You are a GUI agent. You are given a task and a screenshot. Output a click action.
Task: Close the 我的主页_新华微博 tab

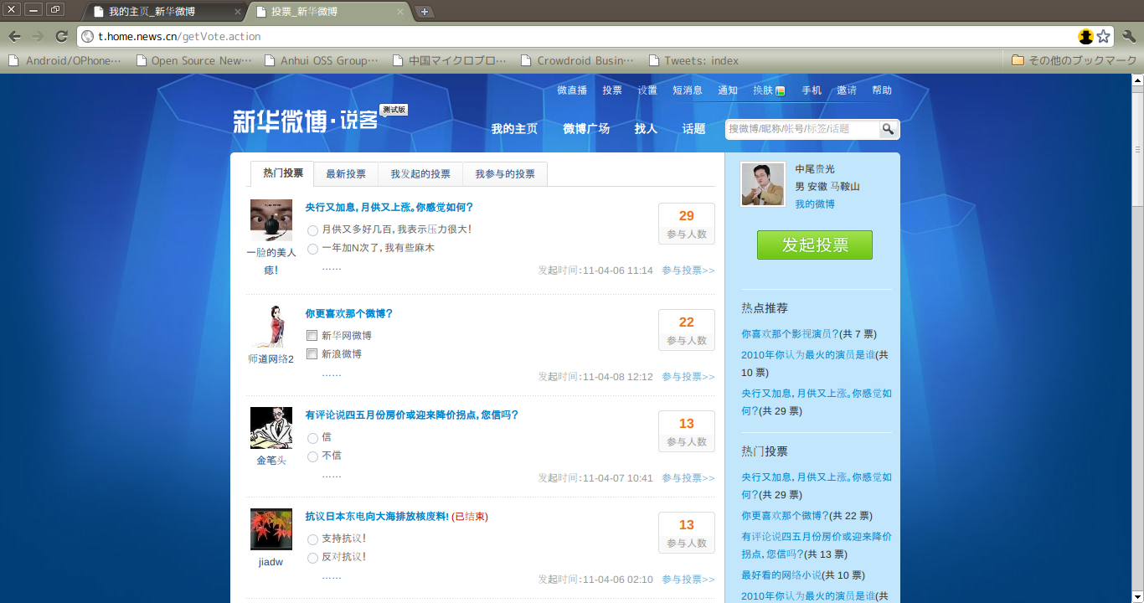[237, 12]
